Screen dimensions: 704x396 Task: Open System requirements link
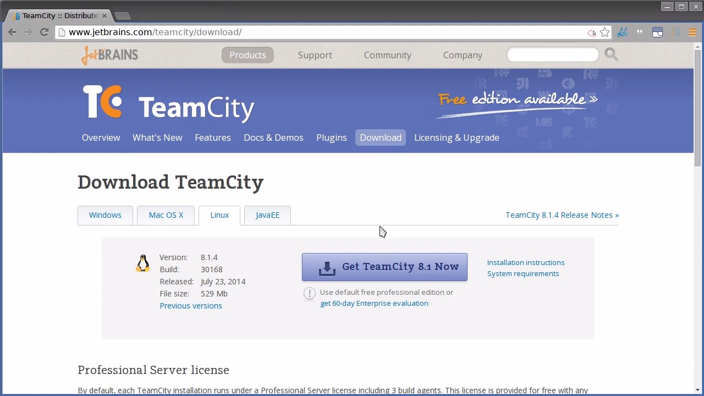pyautogui.click(x=523, y=273)
